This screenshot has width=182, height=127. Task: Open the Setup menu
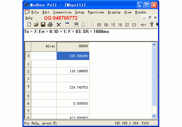[80, 12]
